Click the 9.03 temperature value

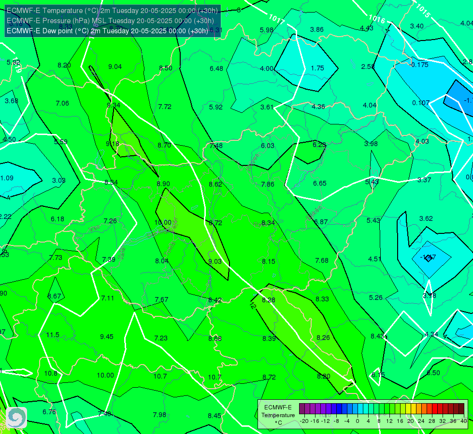pos(215,261)
